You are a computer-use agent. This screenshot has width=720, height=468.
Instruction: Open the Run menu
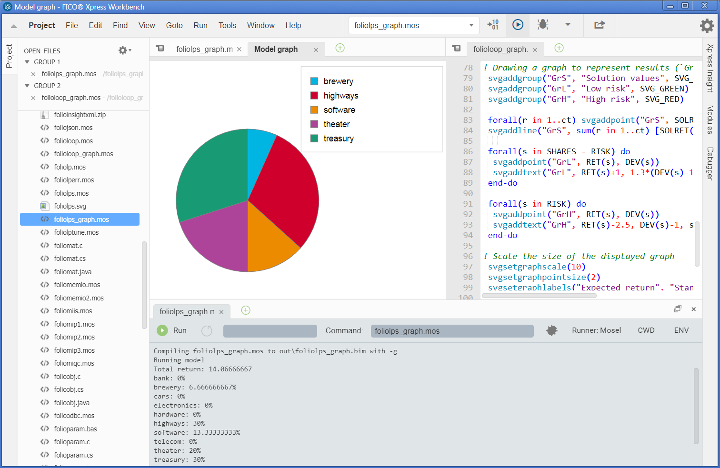tap(200, 25)
